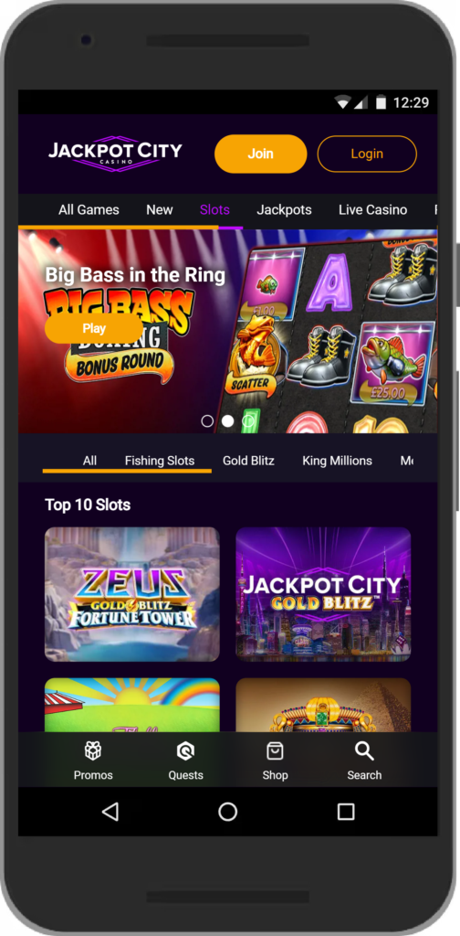The width and height of the screenshot is (460, 936).
Task: Switch to the Jackpots tab
Action: [284, 209]
